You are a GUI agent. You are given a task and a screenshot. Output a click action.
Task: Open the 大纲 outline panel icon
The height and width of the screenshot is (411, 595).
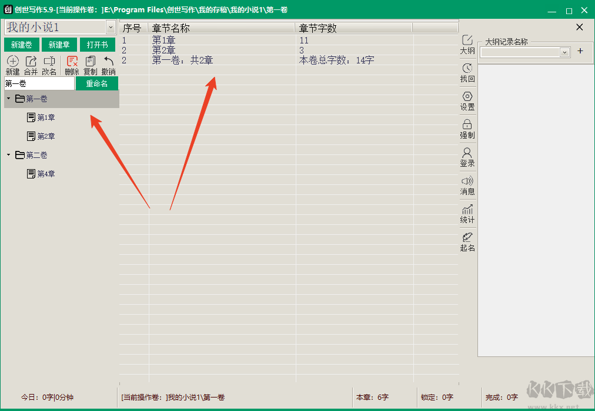467,41
